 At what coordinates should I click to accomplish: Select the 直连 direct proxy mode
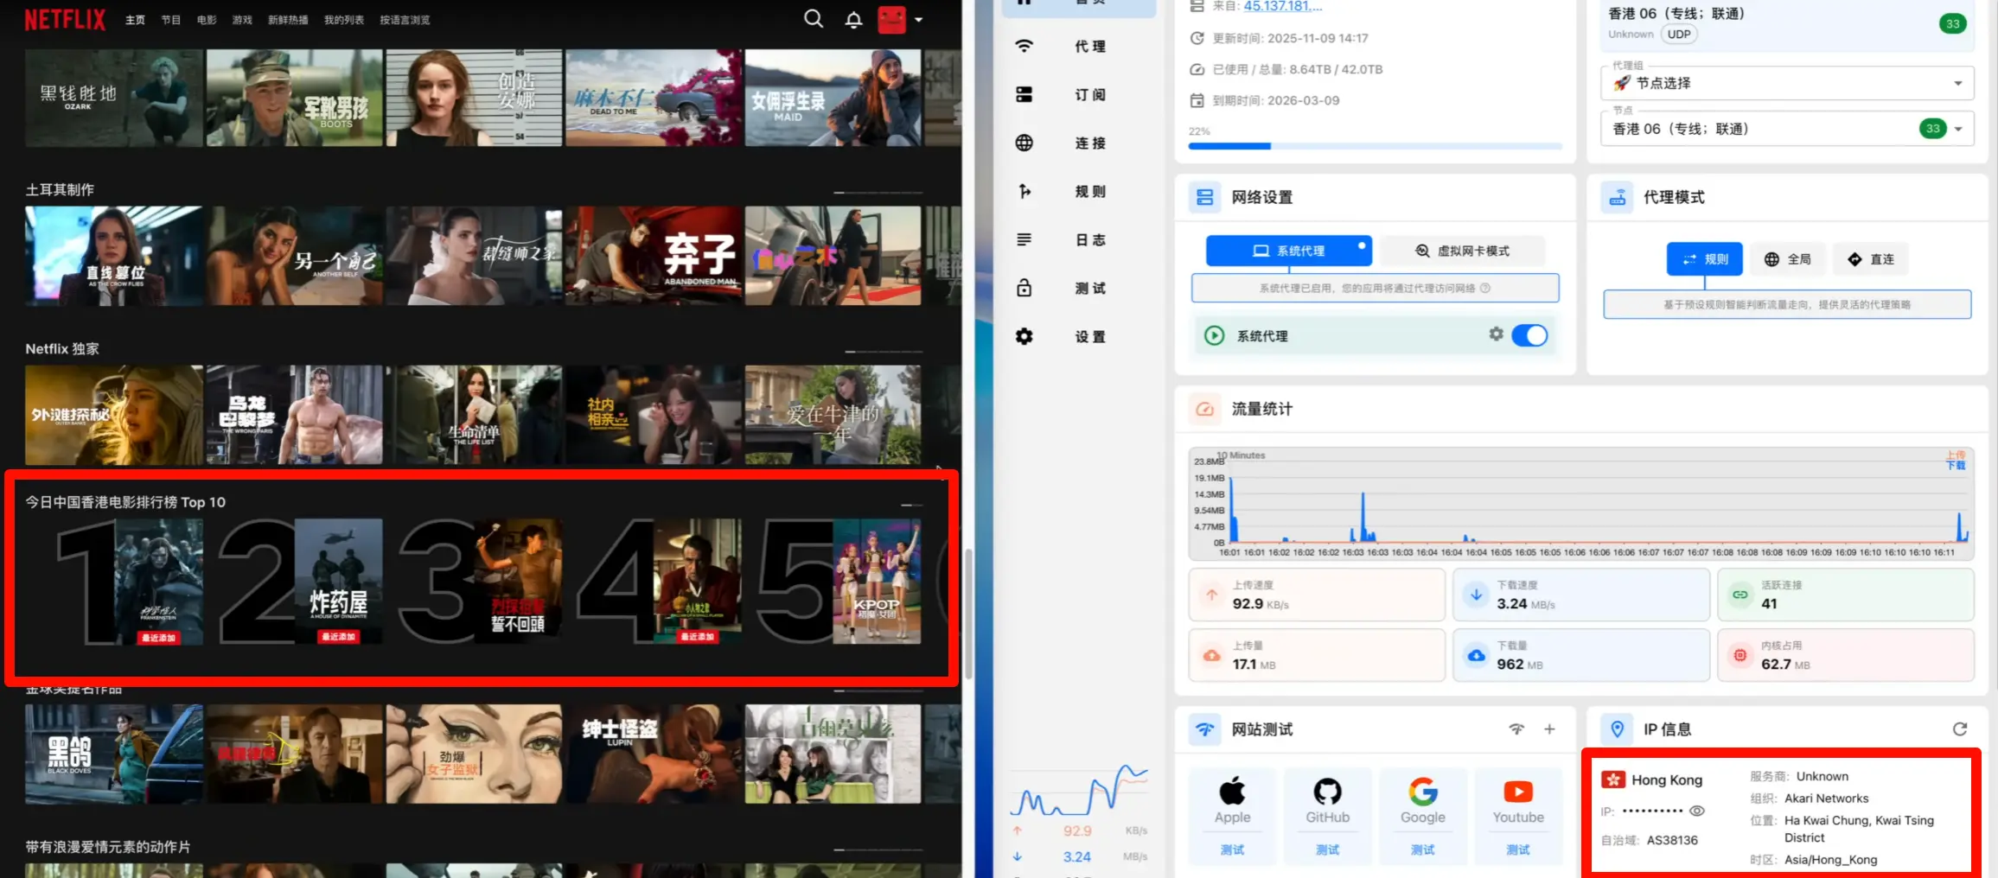(1871, 259)
